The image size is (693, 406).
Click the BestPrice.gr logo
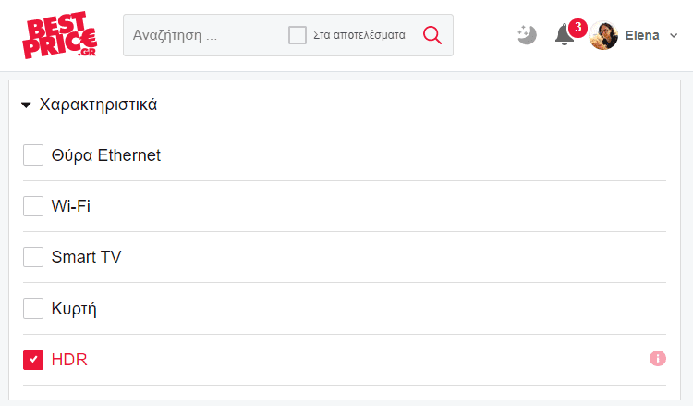60,35
